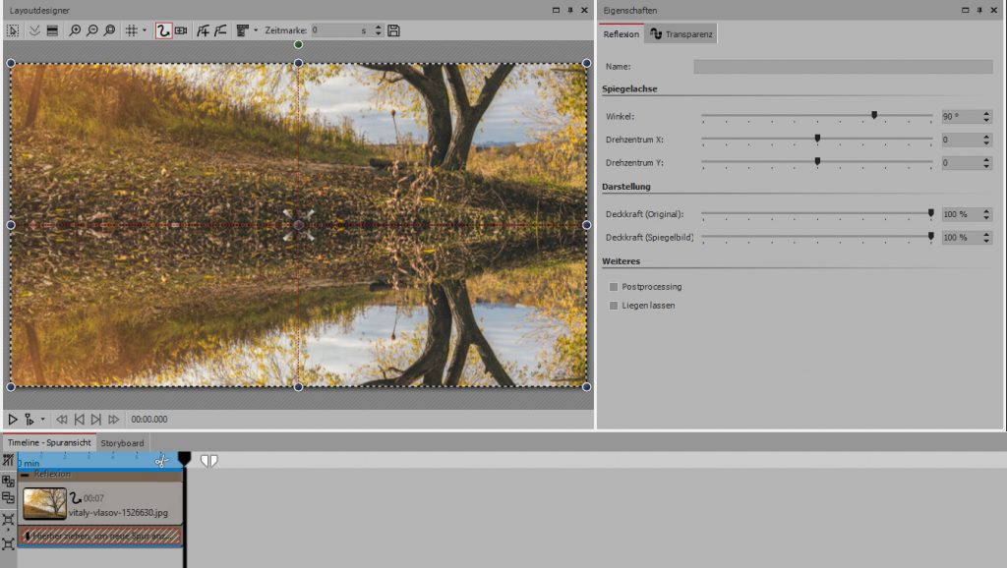Select the selection frame tool in Layoutdesigner
1007x568 pixels.
coord(12,31)
